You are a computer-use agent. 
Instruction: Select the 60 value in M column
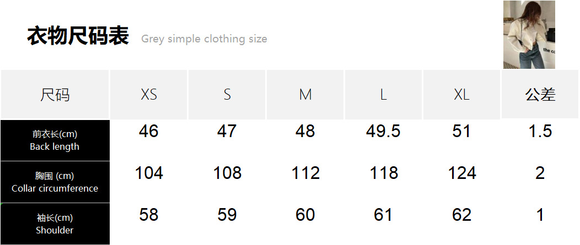[305, 215]
